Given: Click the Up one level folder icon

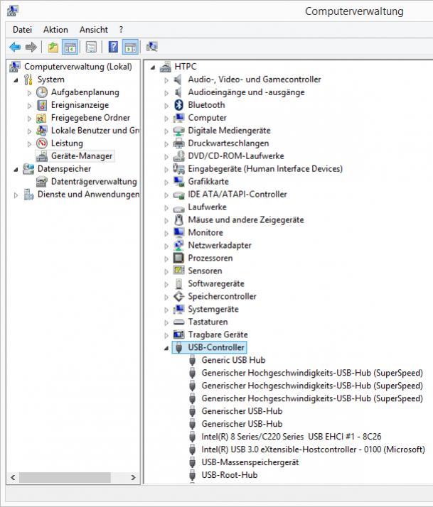Looking at the screenshot, I should tap(53, 47).
